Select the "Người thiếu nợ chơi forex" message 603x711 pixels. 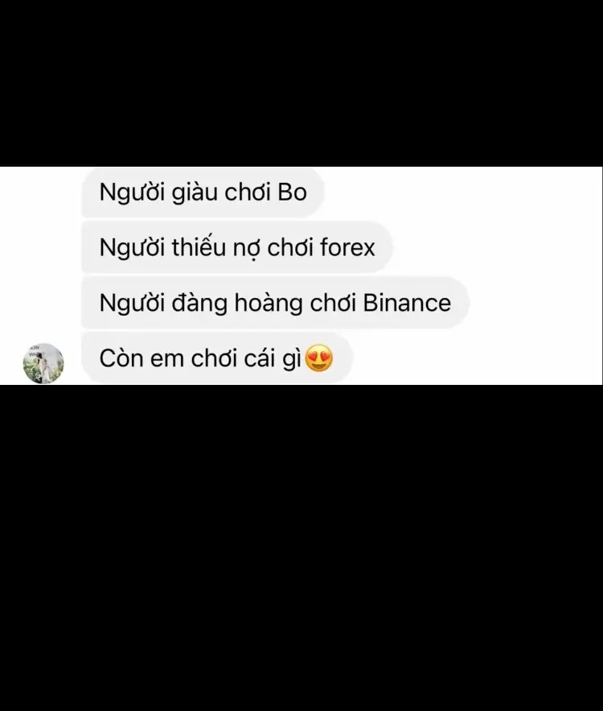point(236,247)
